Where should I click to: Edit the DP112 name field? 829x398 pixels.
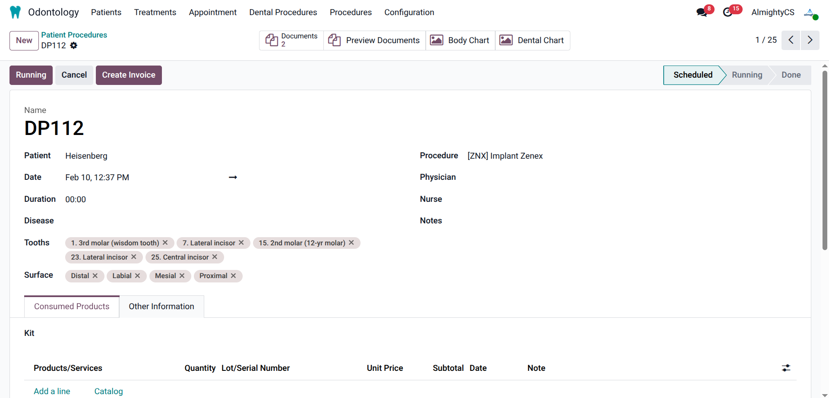54,128
